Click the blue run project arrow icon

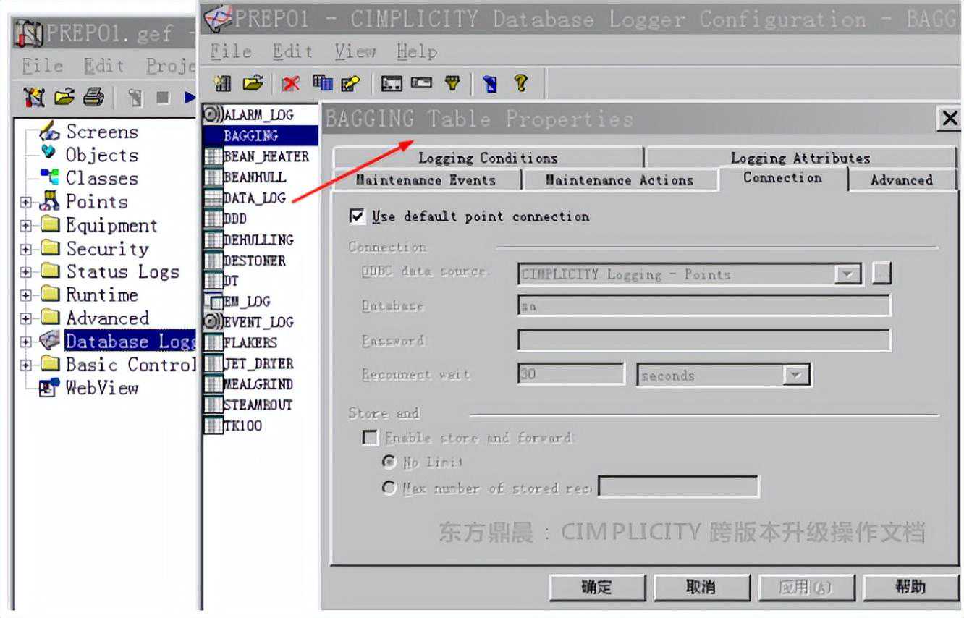(190, 97)
